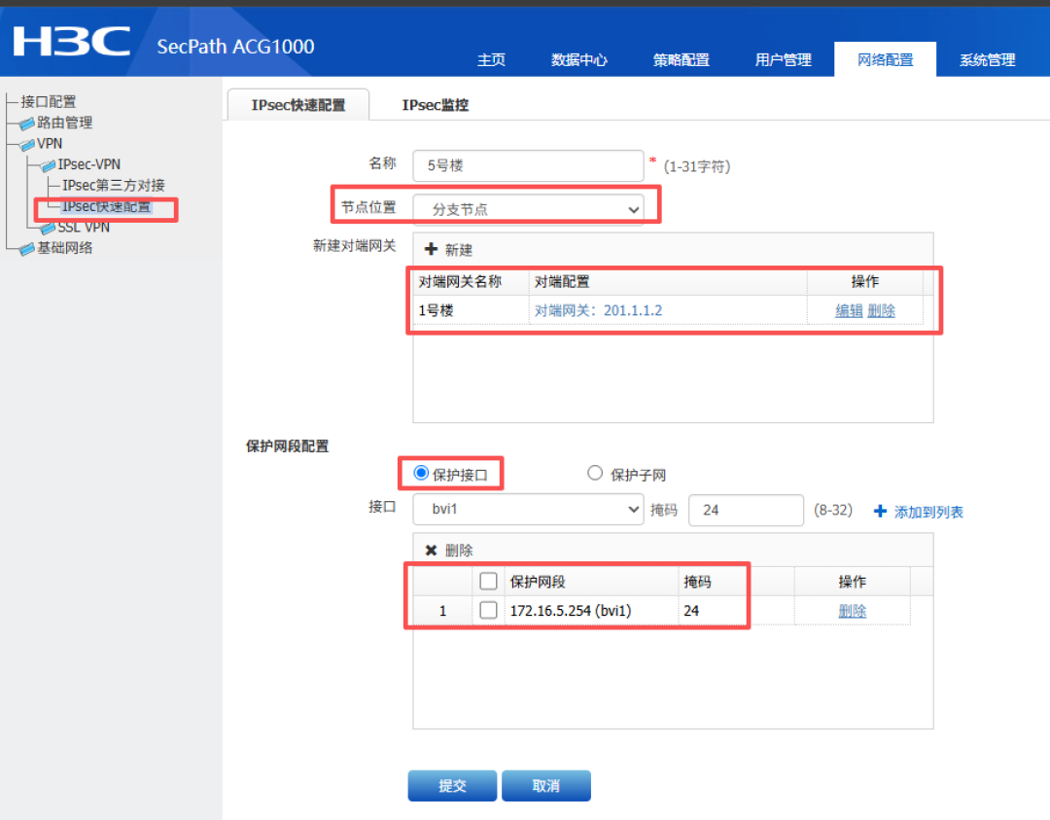Image resolution: width=1050 pixels, height=820 pixels.
Task: Click 编辑 link for 1号楼 gateway
Action: [849, 310]
